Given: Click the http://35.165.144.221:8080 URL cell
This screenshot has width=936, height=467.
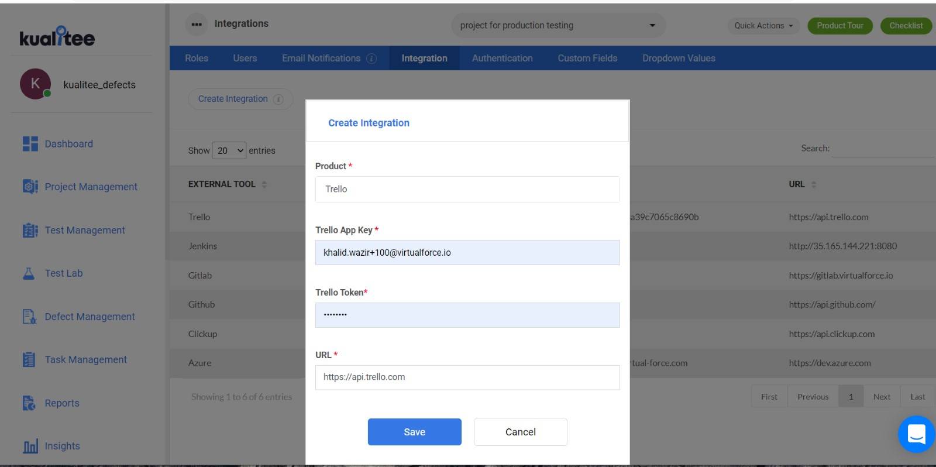Looking at the screenshot, I should click(842, 246).
